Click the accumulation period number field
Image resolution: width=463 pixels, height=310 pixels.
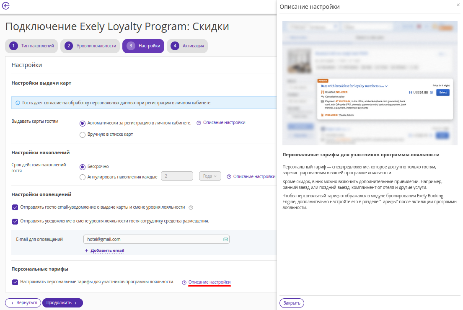(x=177, y=176)
